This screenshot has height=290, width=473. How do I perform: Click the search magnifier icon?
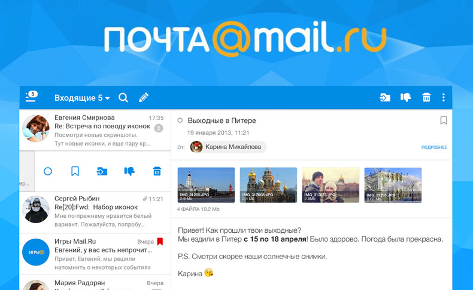(123, 97)
